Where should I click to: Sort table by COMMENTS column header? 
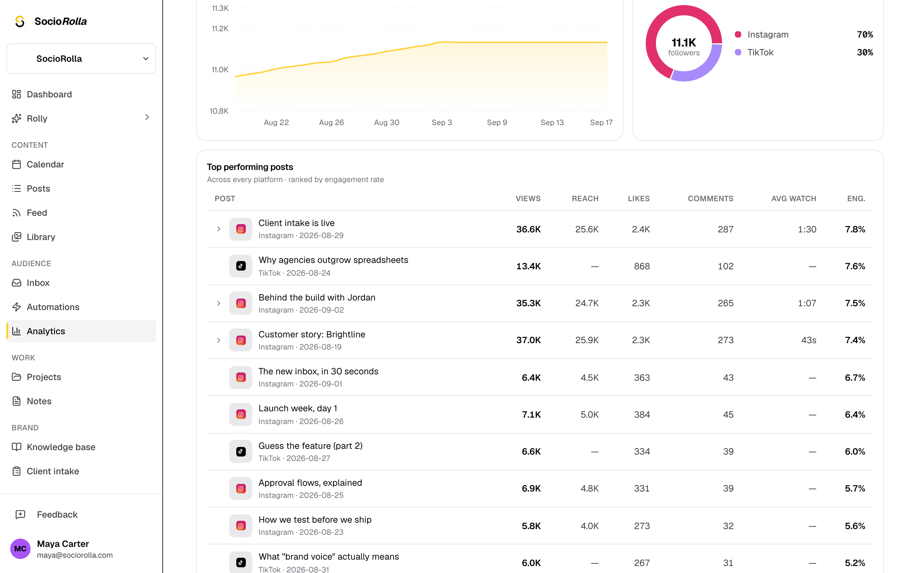click(710, 199)
